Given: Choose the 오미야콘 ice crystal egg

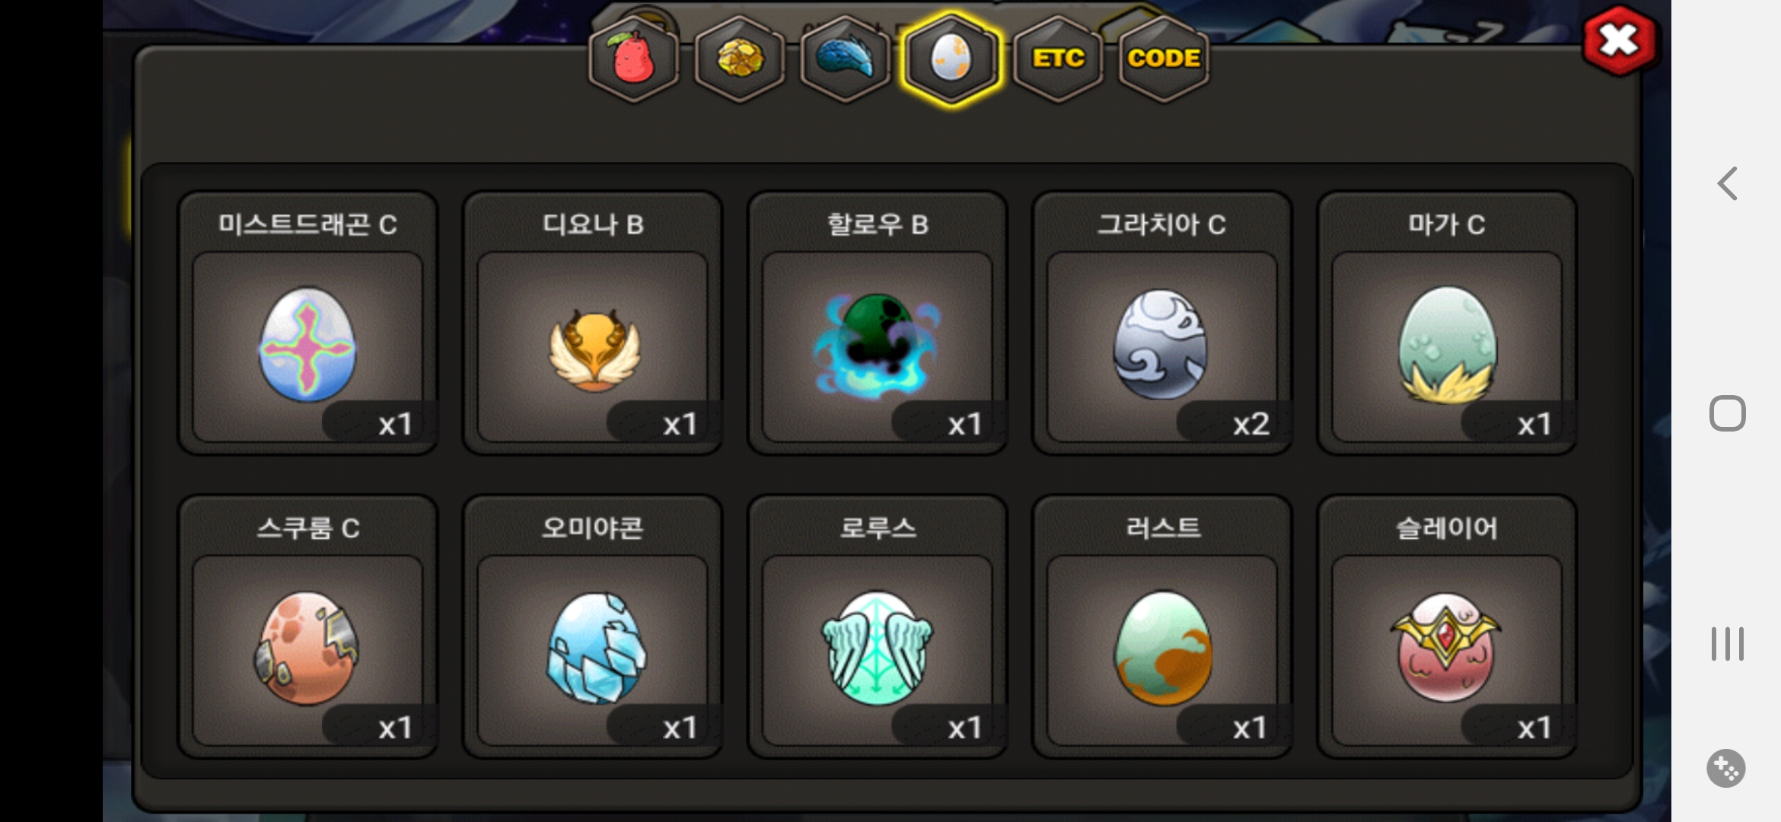Looking at the screenshot, I should click(592, 626).
